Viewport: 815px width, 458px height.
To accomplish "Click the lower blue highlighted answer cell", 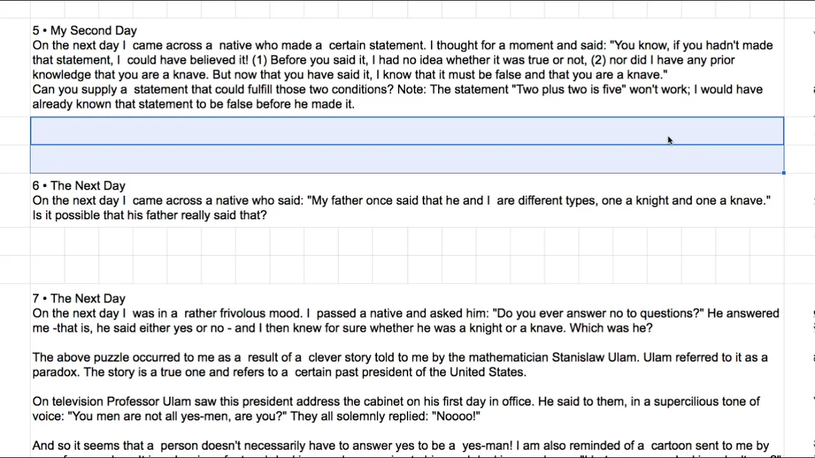I will [407, 158].
